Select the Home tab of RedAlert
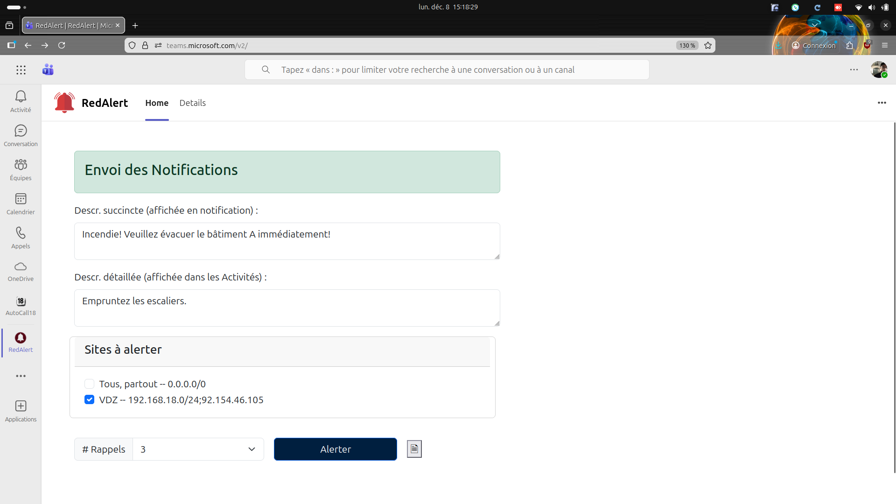This screenshot has height=504, width=896. (156, 103)
